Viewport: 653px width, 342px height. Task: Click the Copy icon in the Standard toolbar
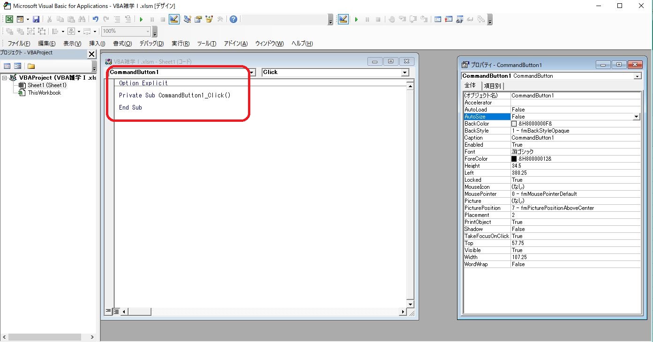(60, 19)
